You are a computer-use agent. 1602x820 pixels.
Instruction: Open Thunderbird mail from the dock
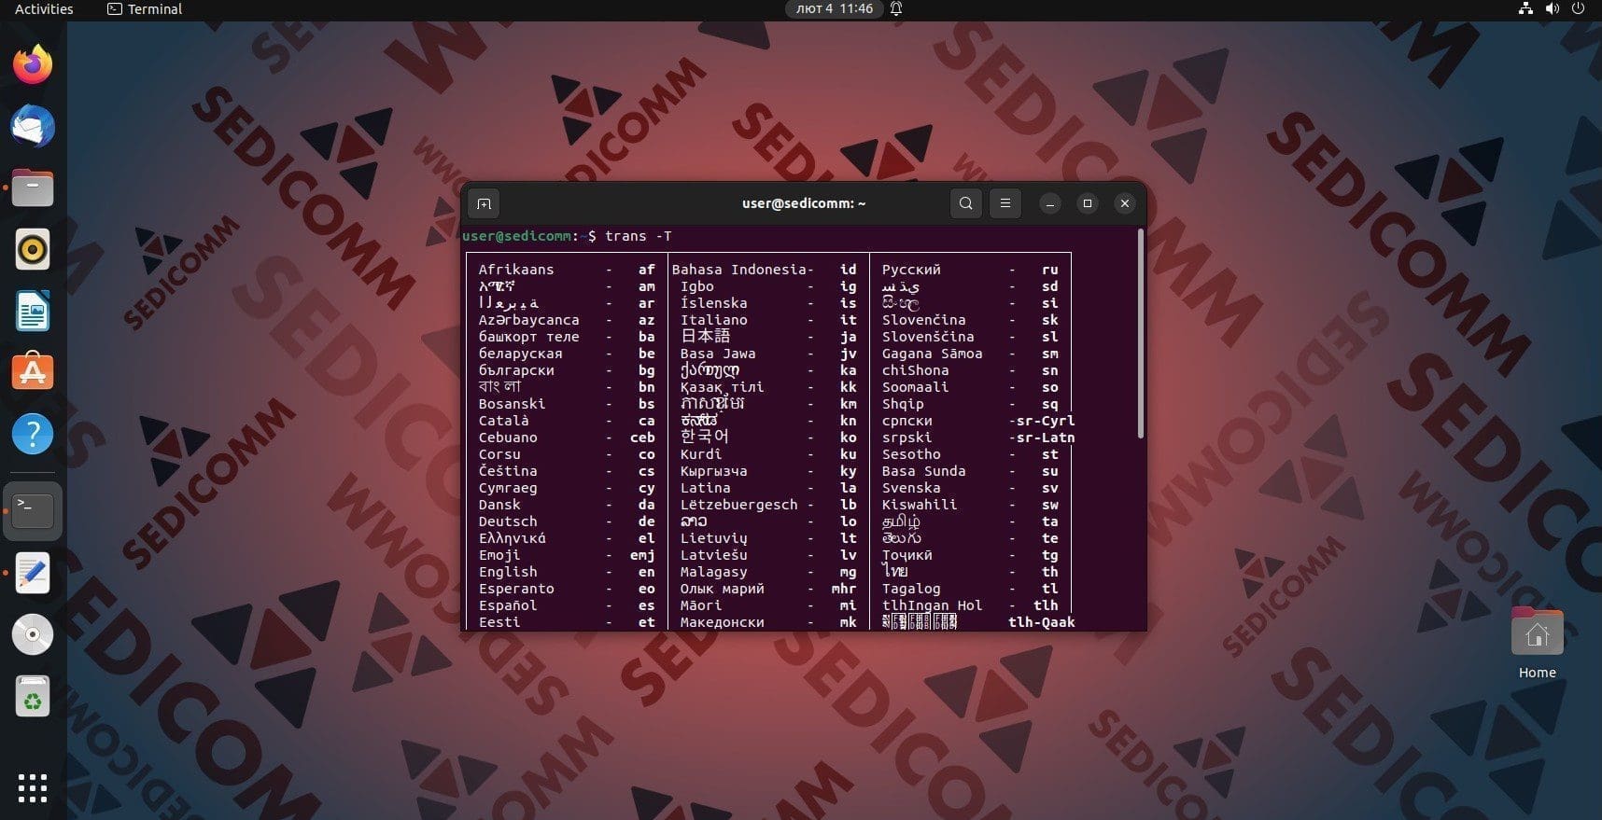click(33, 127)
